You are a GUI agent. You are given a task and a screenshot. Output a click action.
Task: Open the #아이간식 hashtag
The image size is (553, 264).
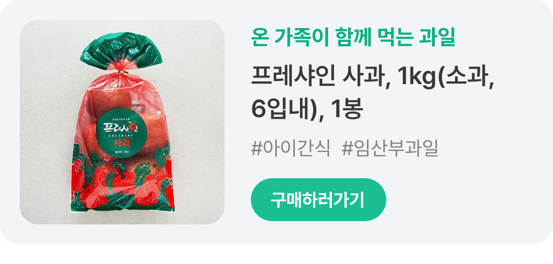tap(290, 148)
